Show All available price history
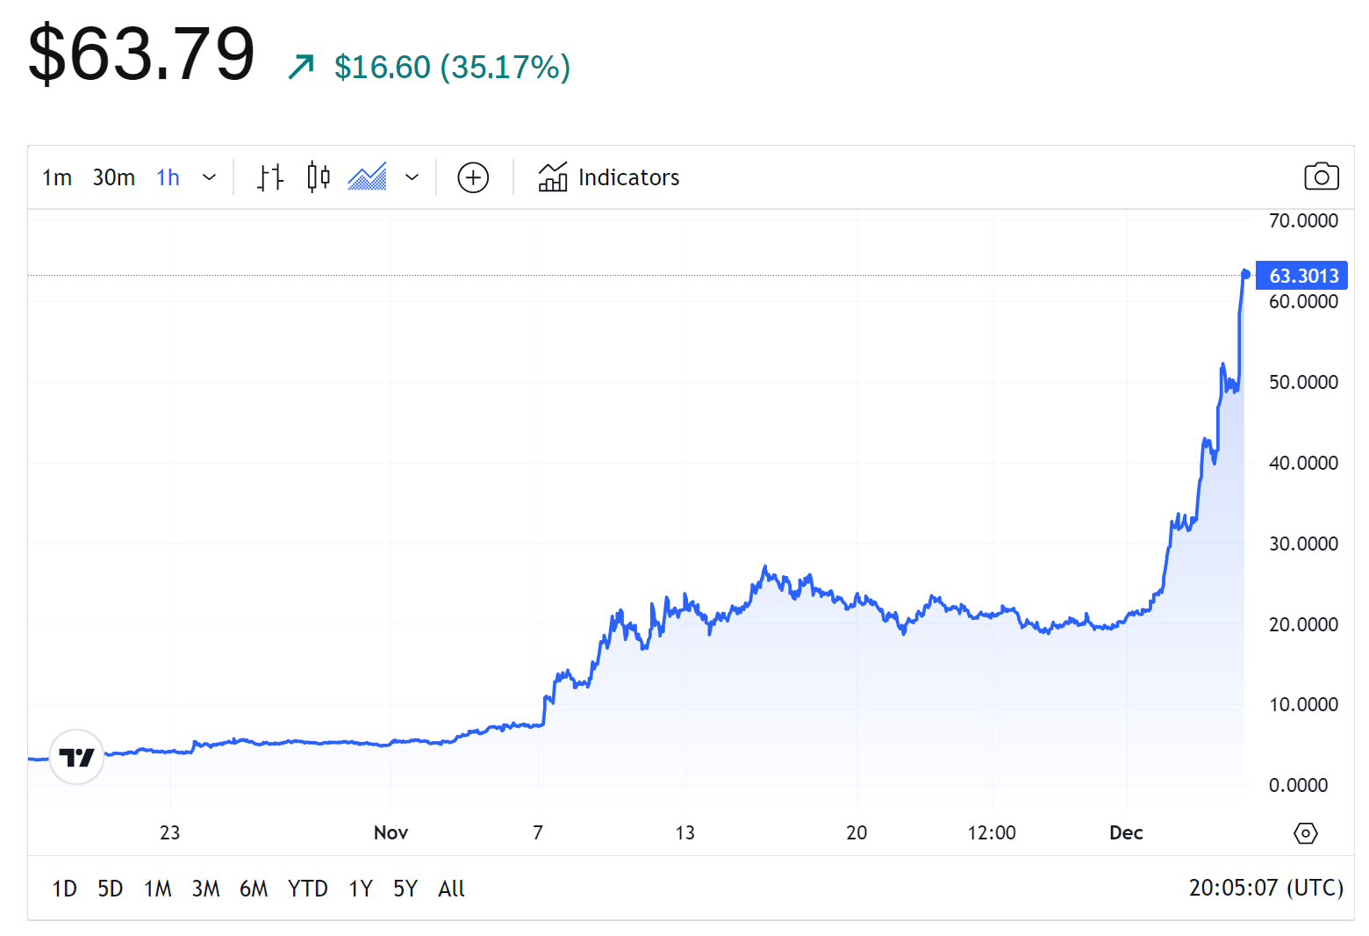The width and height of the screenshot is (1369, 936). (451, 889)
